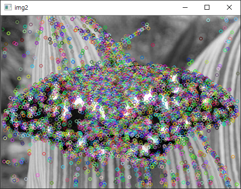Click the isolated dark red keypoint circle in the upper right

click(x=201, y=38)
